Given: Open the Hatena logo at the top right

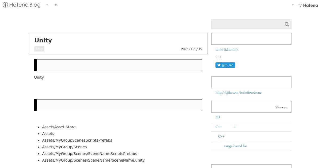Looking at the screenshot, I should (x=308, y=5).
